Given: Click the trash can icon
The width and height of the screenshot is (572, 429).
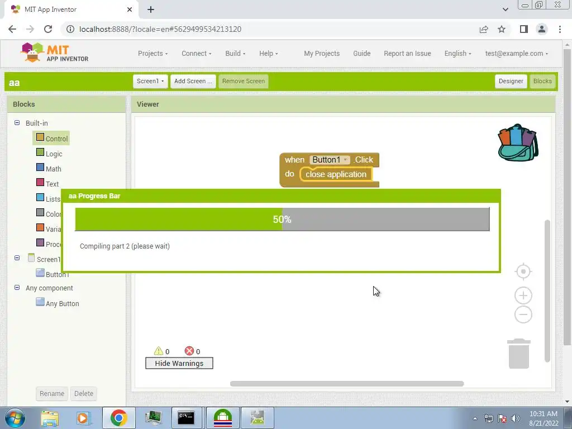Looking at the screenshot, I should [519, 354].
